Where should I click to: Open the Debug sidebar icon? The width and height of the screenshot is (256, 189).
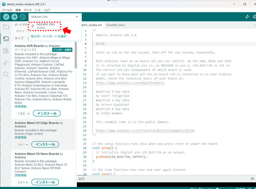(x=6, y=63)
